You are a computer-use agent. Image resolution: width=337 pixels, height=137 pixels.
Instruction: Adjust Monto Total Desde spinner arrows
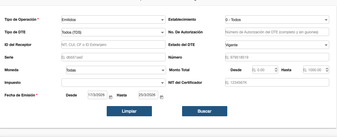[x=276, y=70]
